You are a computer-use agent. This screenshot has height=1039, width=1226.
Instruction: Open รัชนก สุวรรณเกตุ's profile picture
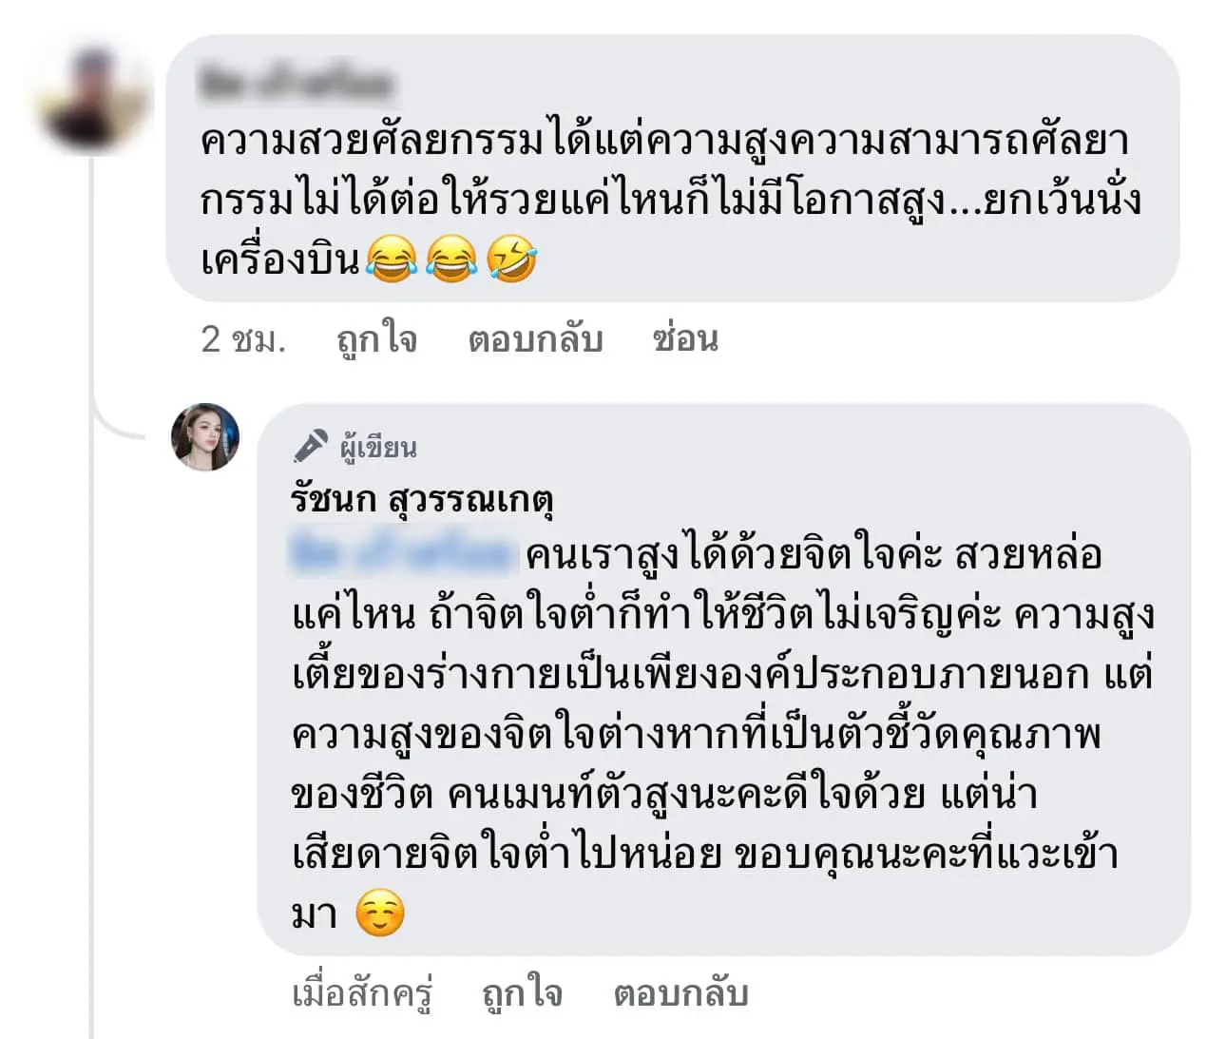(205, 437)
